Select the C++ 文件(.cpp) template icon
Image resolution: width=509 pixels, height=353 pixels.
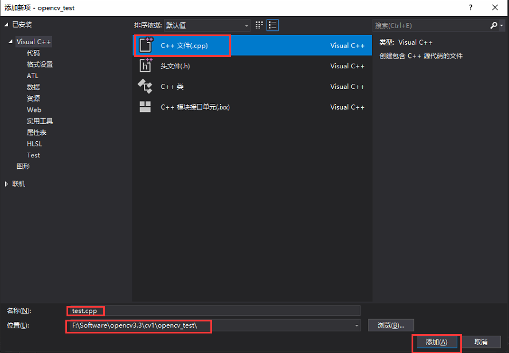145,44
